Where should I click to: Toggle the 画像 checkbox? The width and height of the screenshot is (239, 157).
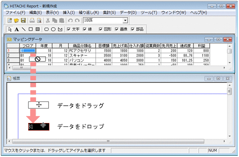117,29
